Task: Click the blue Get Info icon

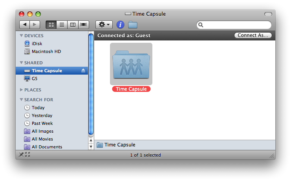Action: point(120,24)
